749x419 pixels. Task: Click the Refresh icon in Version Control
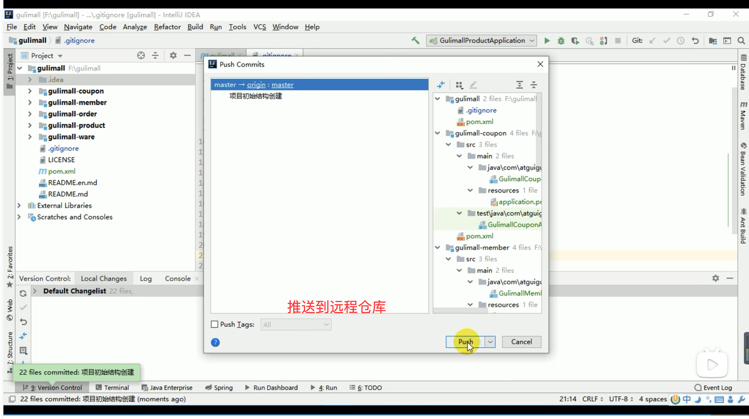[x=23, y=293]
